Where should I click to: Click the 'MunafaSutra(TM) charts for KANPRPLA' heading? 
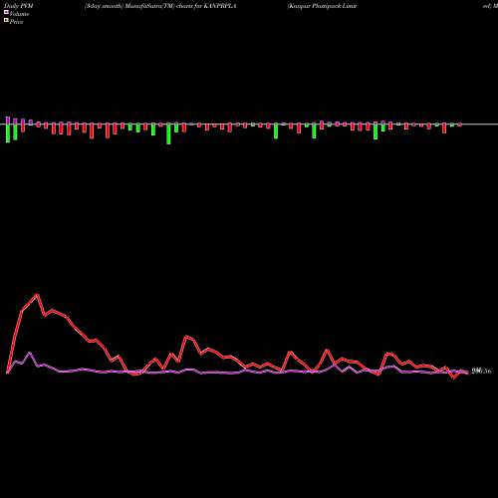pos(180,6)
